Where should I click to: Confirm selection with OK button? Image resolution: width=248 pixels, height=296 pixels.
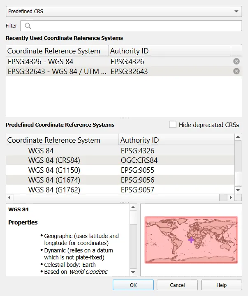click(x=133, y=285)
